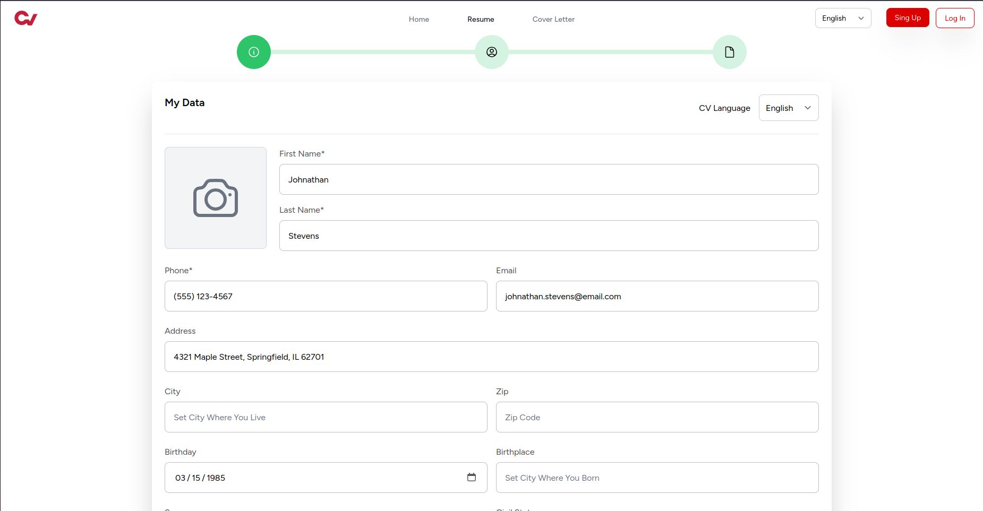This screenshot has width=983, height=511.
Task: Open the Home menu item
Action: point(419,19)
